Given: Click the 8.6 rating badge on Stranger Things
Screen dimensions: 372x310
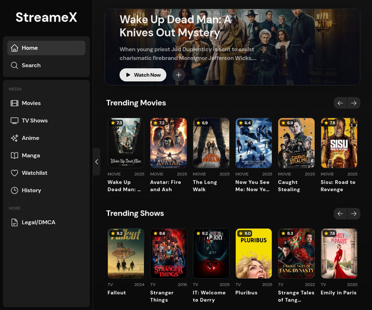Looking at the screenshot, I should tap(159, 233).
